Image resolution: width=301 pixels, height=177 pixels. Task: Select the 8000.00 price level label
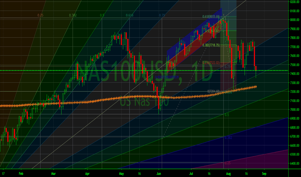point(295,20)
